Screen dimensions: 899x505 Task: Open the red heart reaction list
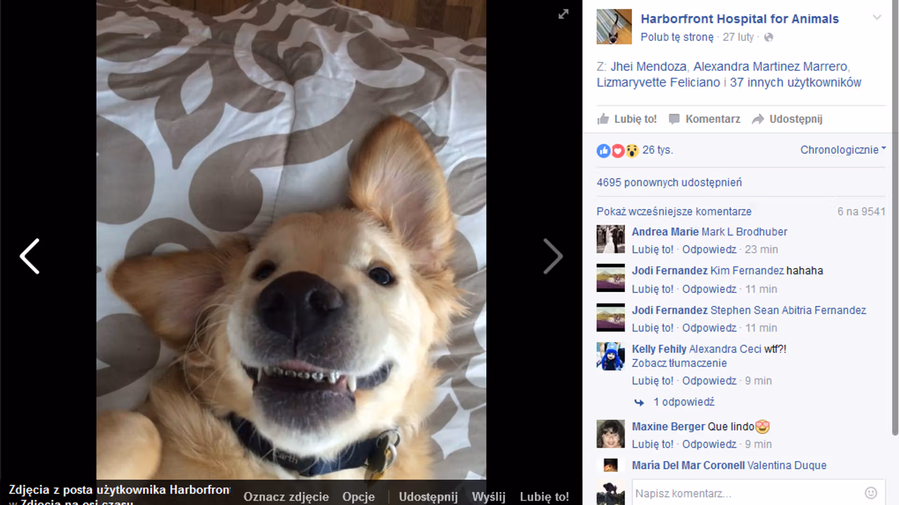(x=618, y=151)
